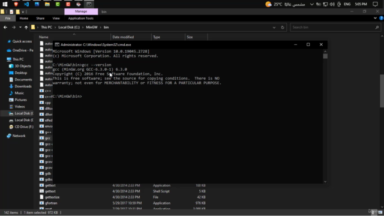Click the command prompt vertical scrollbar thumb
384x216 pixels.
coord(325,56)
